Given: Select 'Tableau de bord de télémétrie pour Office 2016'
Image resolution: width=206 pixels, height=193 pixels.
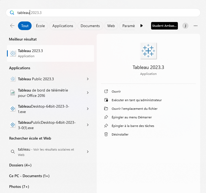Looking at the screenshot, I should pyautogui.click(x=50, y=93).
